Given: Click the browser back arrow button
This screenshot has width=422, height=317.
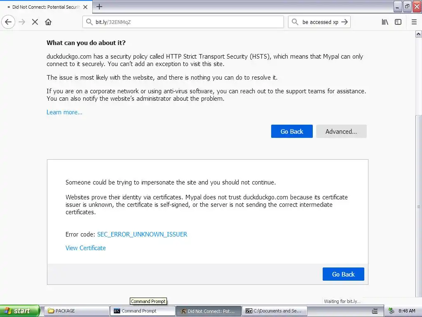Looking at the screenshot, I should [x=8, y=22].
